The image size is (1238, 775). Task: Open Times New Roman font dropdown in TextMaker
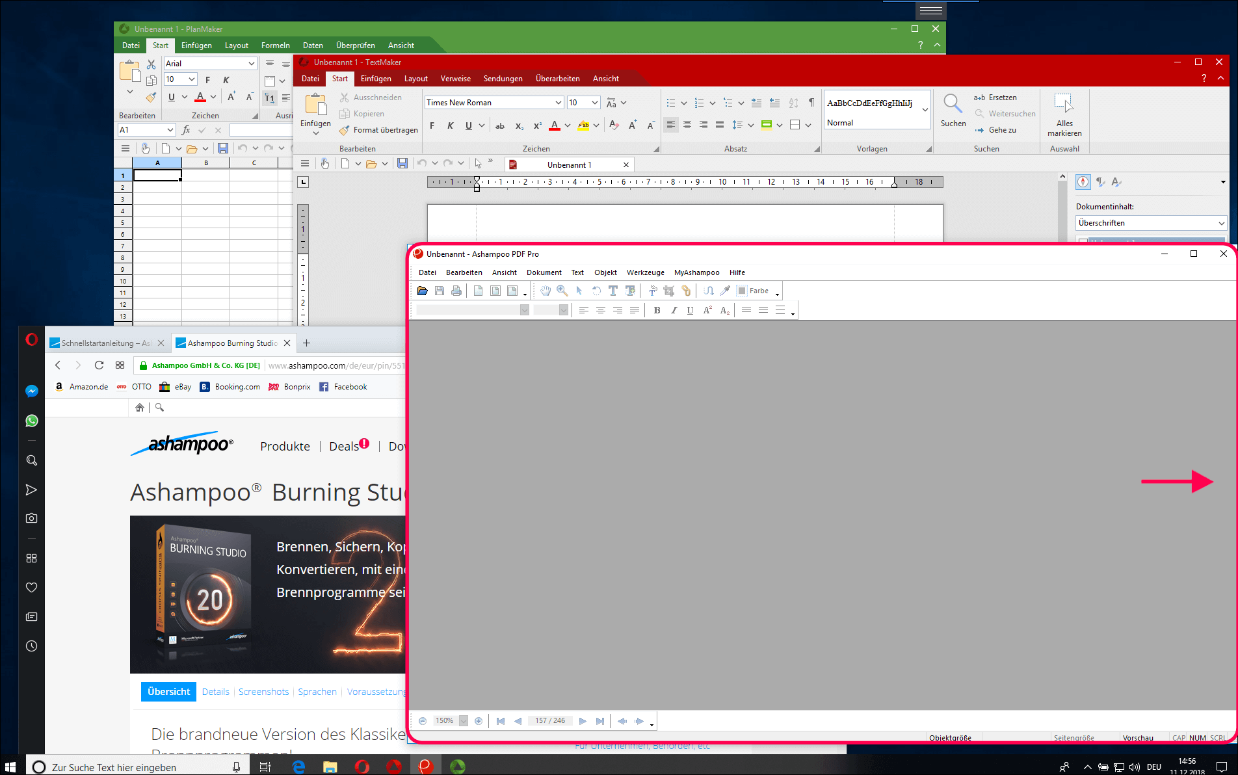point(558,103)
